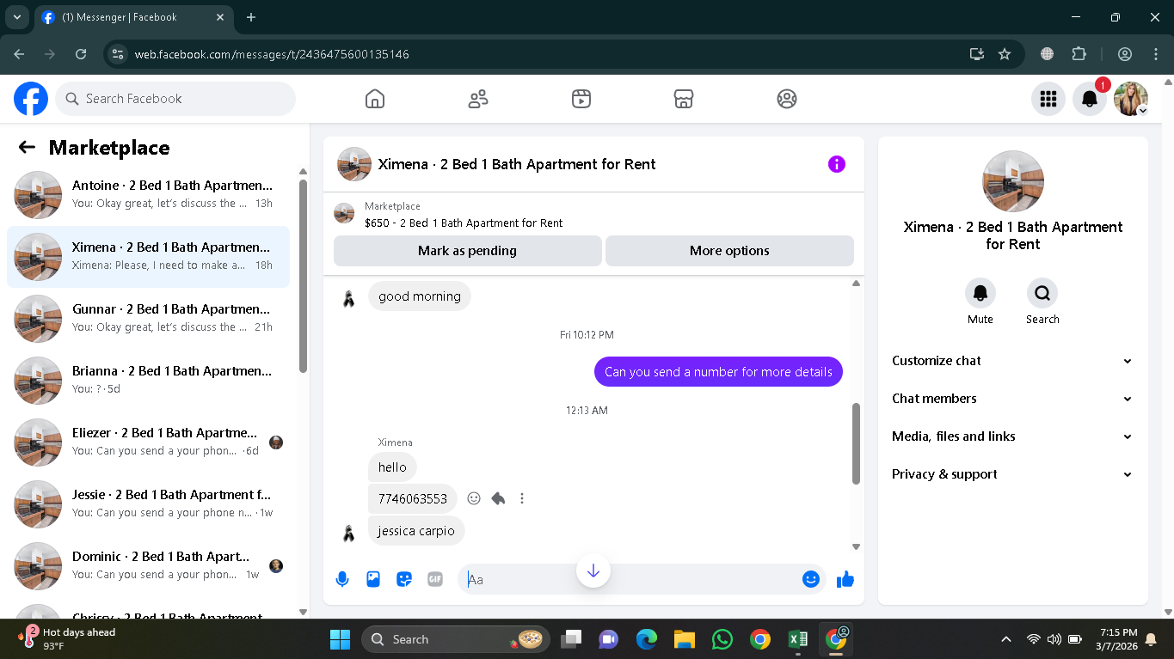The width and height of the screenshot is (1174, 659).
Task: Open the Friends icon in top navigation
Action: pos(478,99)
